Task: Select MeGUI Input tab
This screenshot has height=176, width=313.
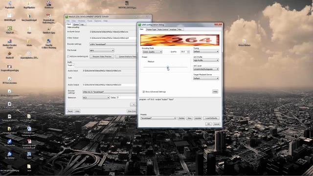Action: coord(69,24)
